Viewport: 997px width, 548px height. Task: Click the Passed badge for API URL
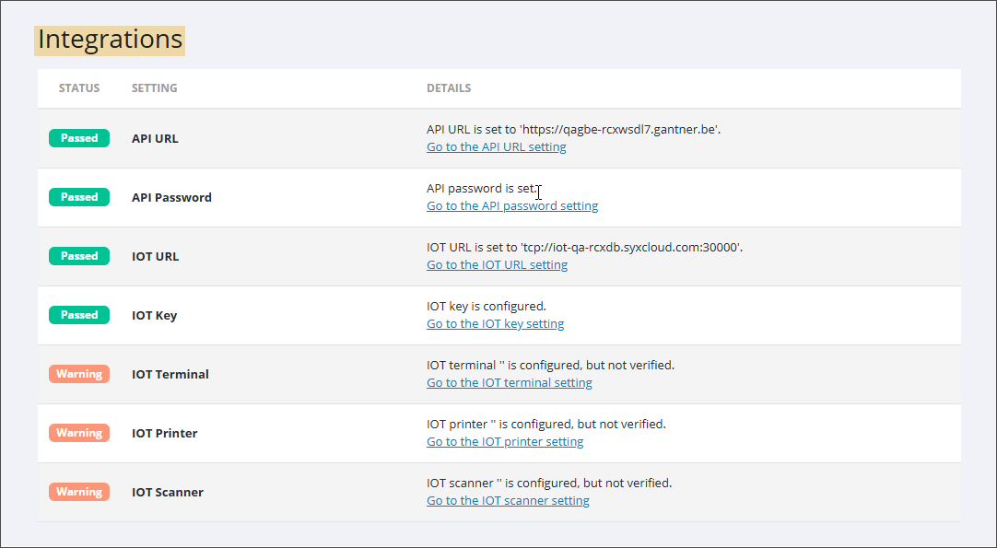pos(79,138)
